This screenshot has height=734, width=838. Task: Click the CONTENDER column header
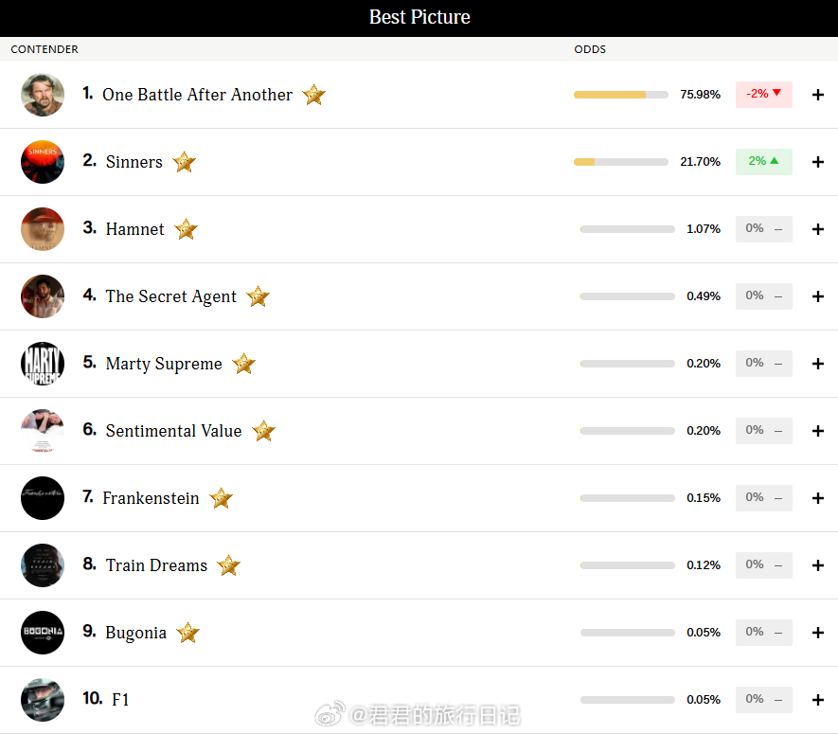point(45,49)
